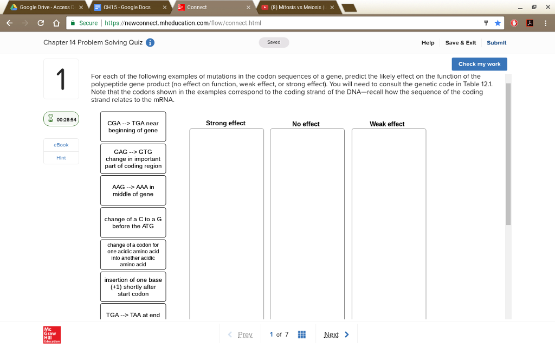Image resolution: width=555 pixels, height=347 pixels.
Task: Select the 'TGA --> TAA at end' card
Action: click(133, 312)
